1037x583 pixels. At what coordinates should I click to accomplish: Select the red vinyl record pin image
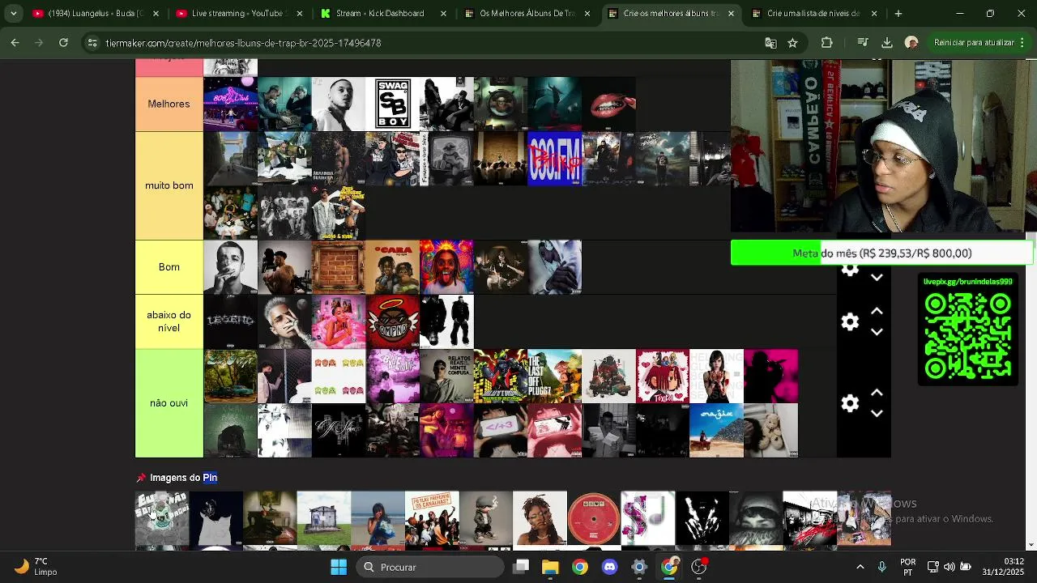click(594, 518)
